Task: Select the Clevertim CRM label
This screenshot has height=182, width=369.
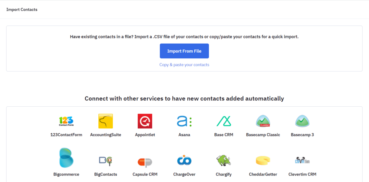Action: point(302,174)
